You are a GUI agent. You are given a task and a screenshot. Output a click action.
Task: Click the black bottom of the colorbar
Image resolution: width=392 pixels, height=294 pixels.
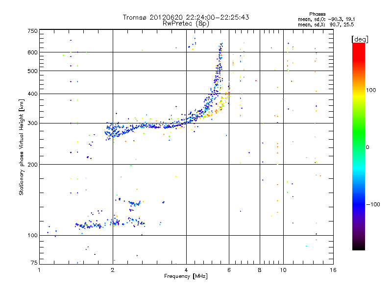[359, 246]
